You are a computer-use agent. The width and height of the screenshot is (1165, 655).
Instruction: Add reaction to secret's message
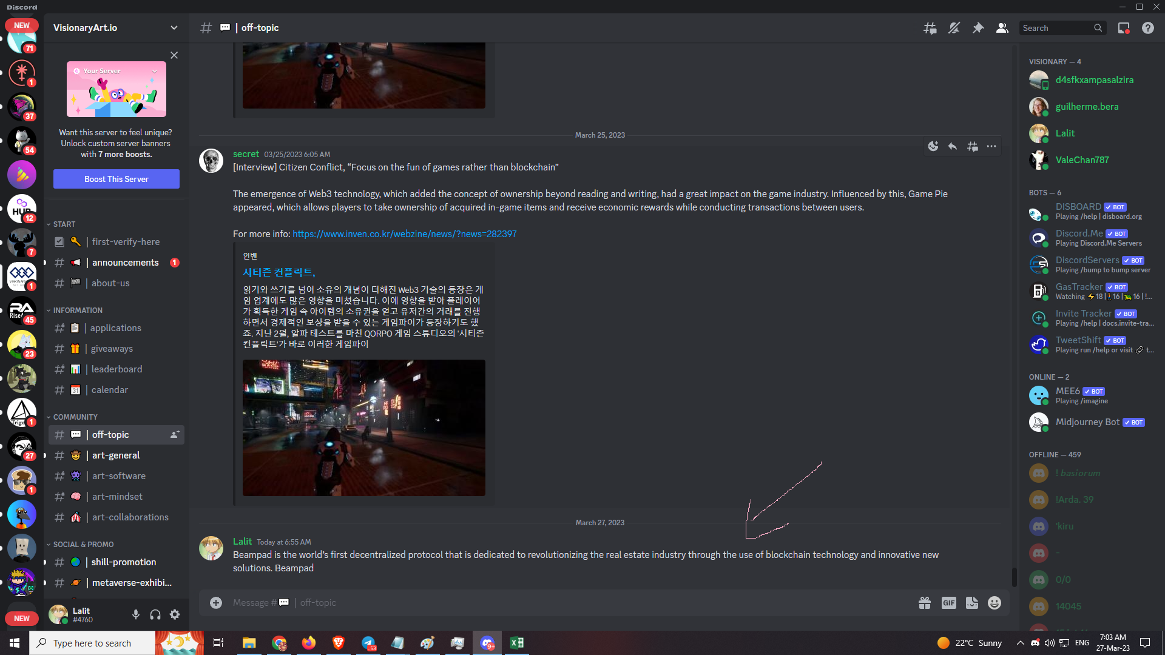[933, 146]
